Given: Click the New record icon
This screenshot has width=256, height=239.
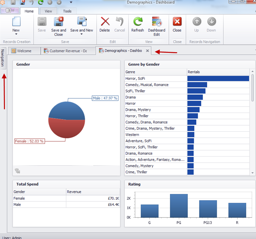Looking at the screenshot, I should point(16,22).
